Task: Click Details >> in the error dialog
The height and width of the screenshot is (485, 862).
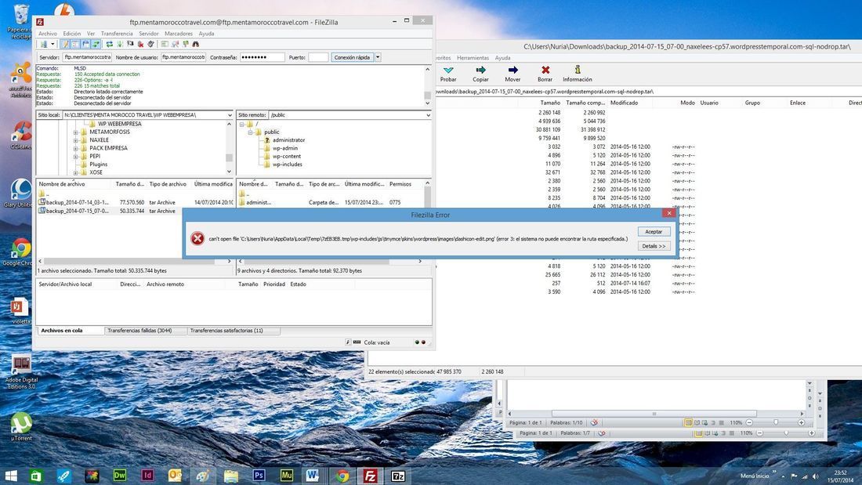Action: [x=654, y=246]
